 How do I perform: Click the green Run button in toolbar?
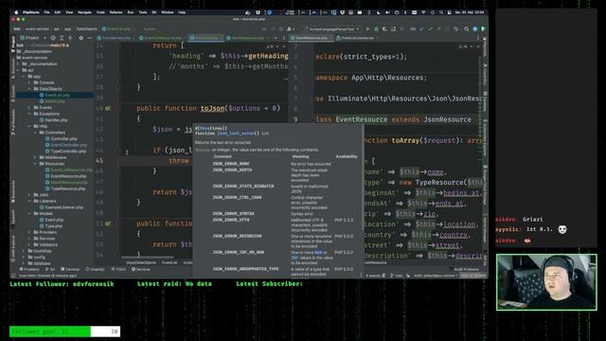tap(367, 29)
